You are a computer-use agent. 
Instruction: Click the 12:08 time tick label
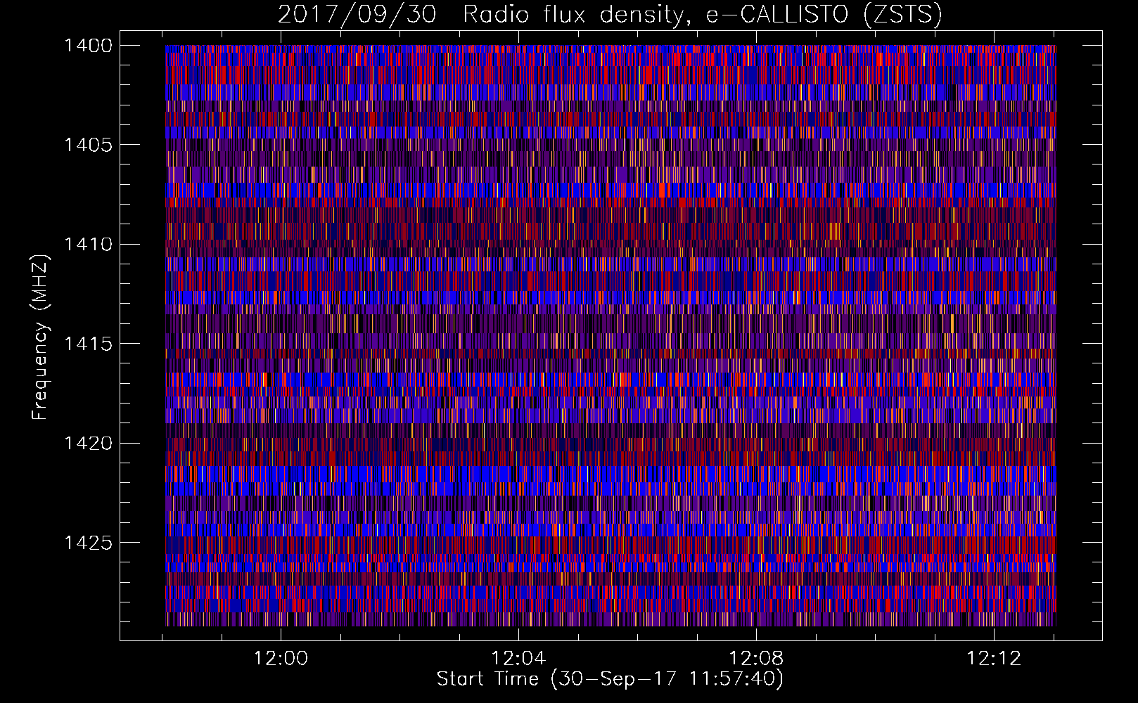756,658
